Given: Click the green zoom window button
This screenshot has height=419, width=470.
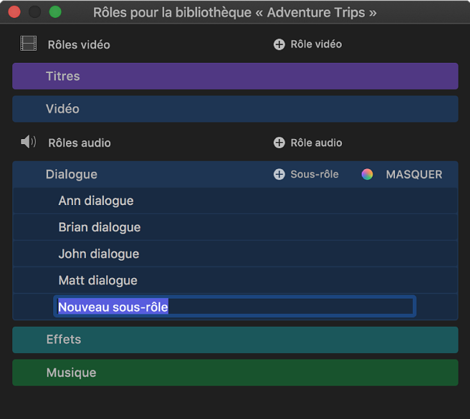Looking at the screenshot, I should (x=56, y=12).
